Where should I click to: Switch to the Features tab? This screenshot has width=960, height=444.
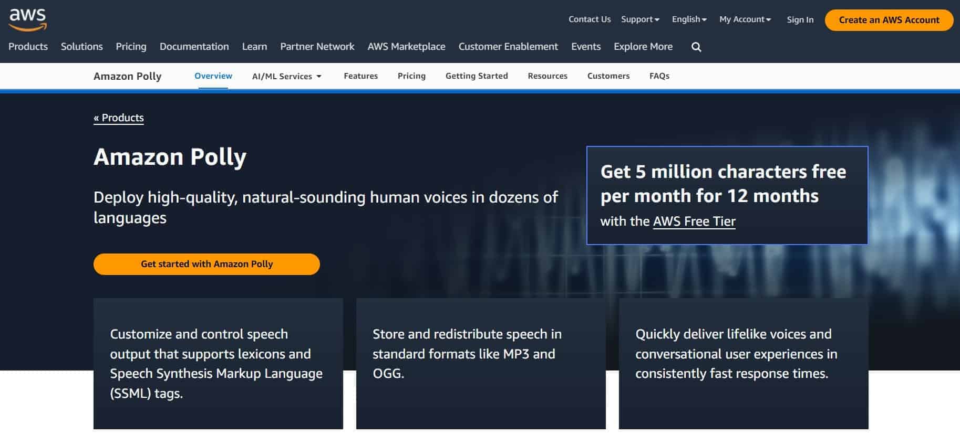click(x=361, y=76)
